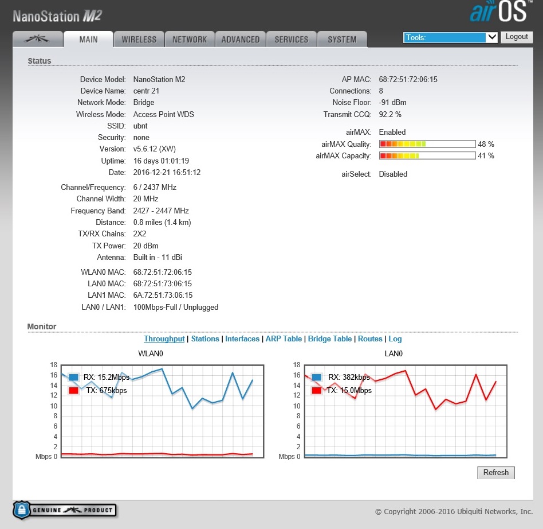Open the WIRELESS tab

[x=139, y=39]
